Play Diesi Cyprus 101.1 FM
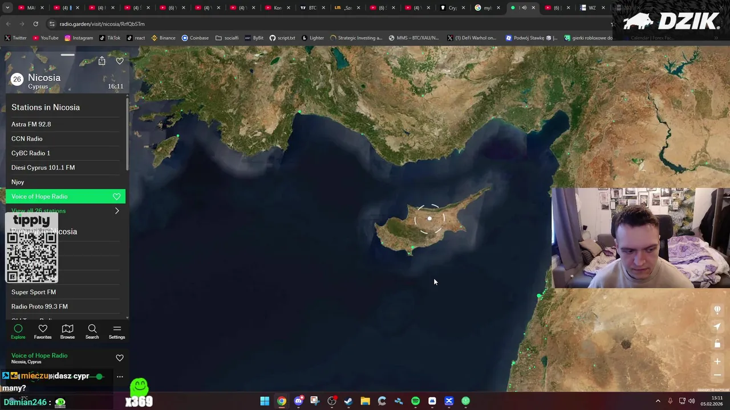The image size is (730, 410). click(x=66, y=167)
